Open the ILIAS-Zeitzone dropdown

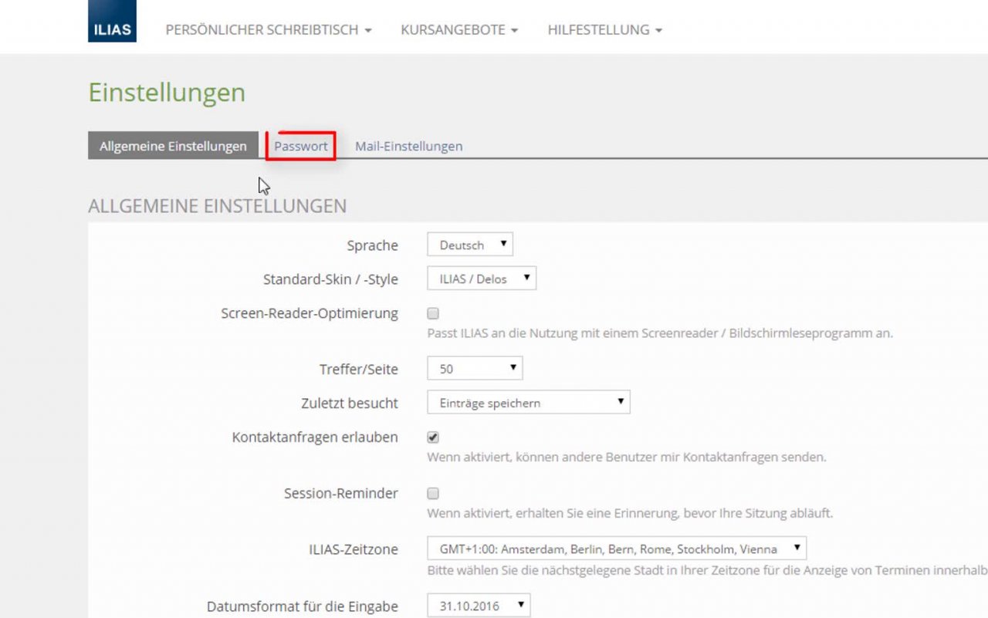click(x=617, y=549)
